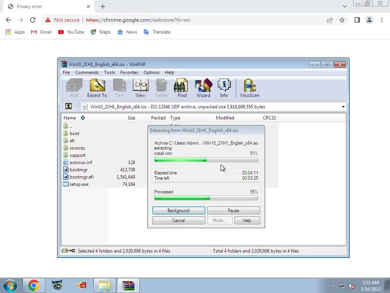Click the Not secure warning

click(62, 20)
